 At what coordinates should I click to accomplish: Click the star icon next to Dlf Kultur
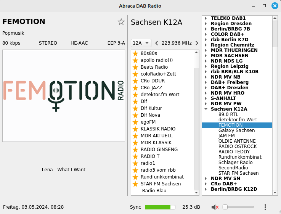coord(135,108)
